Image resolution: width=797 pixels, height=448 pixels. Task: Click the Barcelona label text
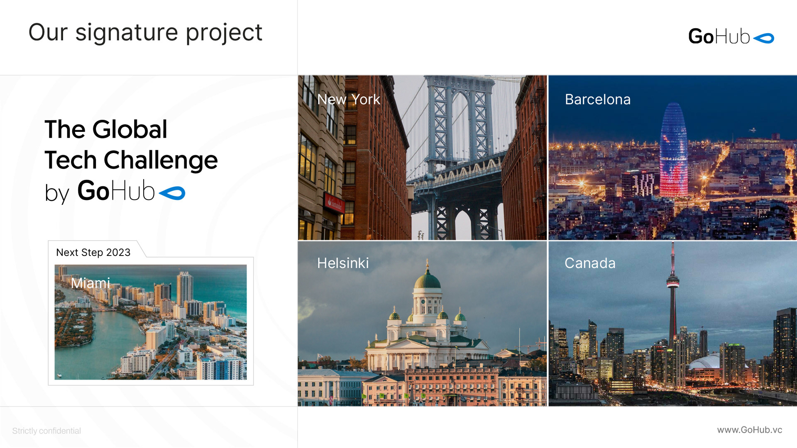click(x=597, y=99)
